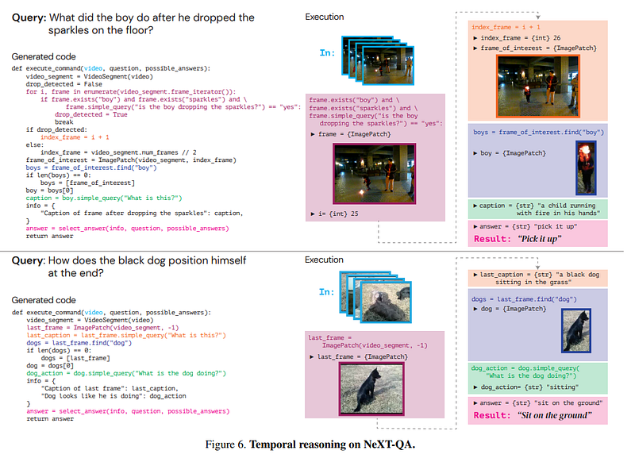This screenshot has height=462, width=635.
Task: Click the orange 'last_caption = last_frame.simple_query' code line
Action: tap(126, 336)
